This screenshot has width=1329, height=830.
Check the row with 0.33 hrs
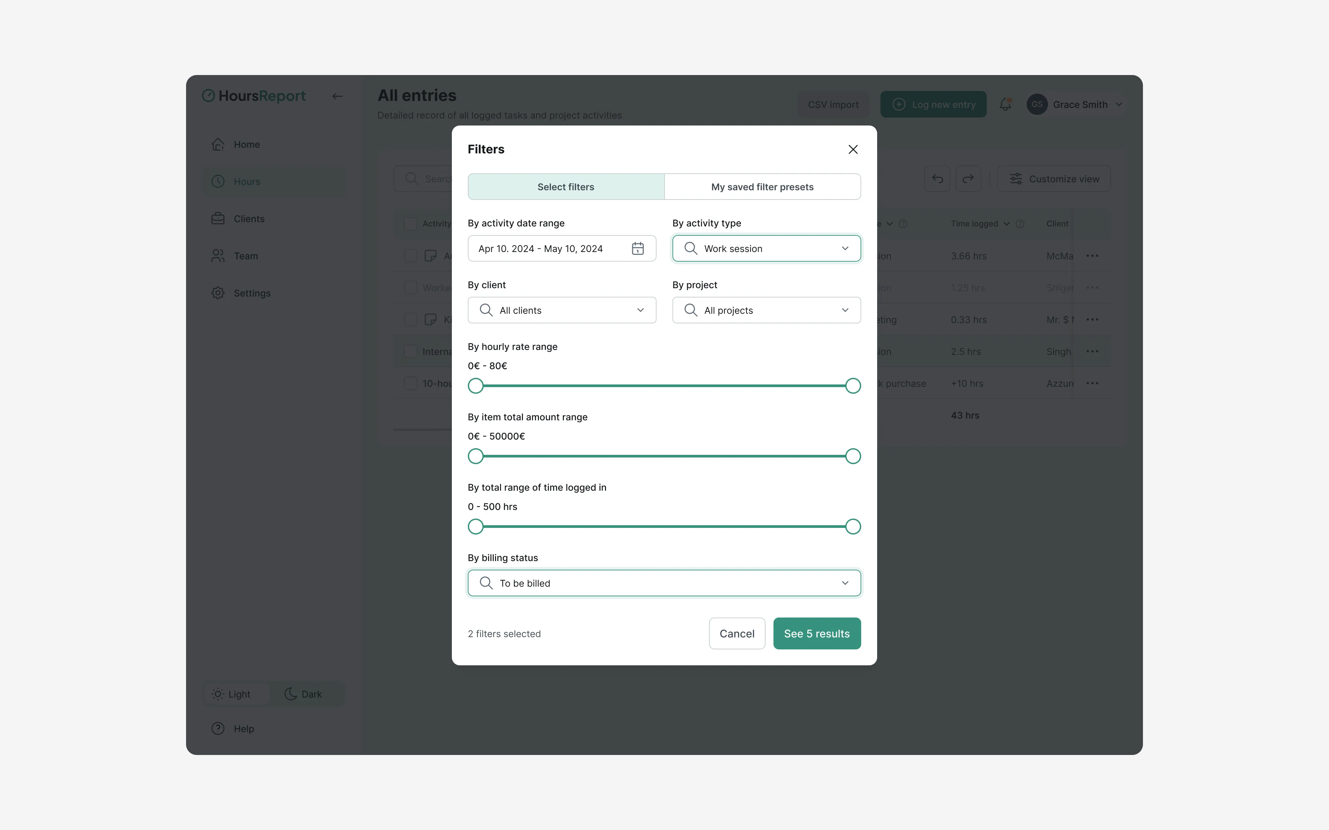[x=410, y=319]
